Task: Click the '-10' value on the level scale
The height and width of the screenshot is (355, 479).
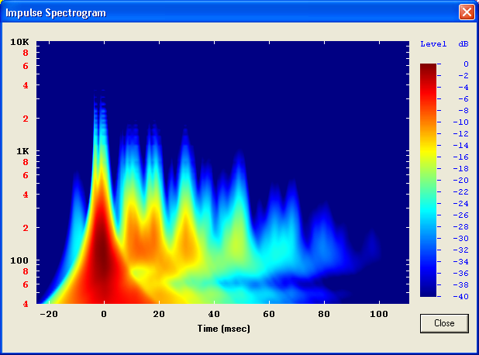Action: coord(461,122)
